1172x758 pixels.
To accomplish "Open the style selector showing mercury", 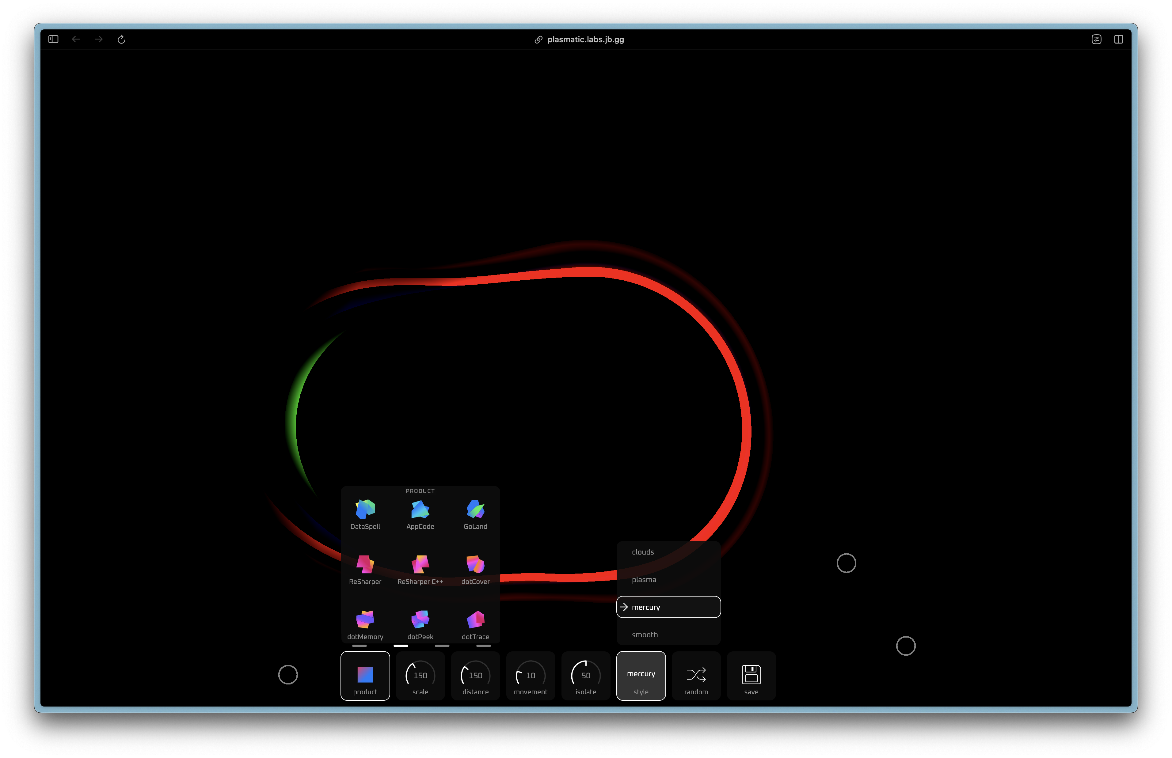I will point(640,675).
